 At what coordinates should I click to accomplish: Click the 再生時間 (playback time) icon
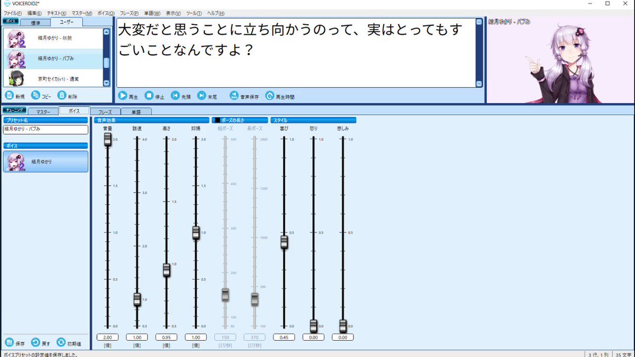tap(270, 96)
